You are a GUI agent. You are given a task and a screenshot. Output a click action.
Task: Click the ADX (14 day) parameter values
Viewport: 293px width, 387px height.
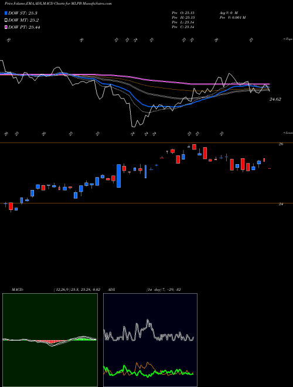[x=163, y=290]
